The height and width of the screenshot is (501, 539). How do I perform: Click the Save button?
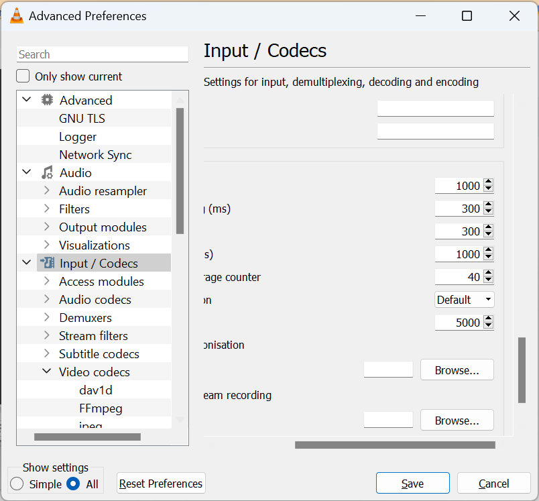412,483
